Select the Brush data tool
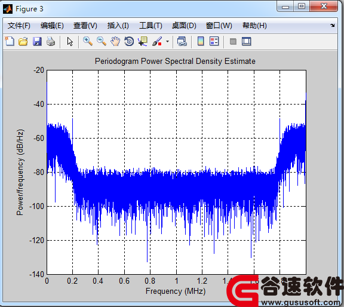Image resolution: width=344 pixels, height=307 pixels. point(157,41)
